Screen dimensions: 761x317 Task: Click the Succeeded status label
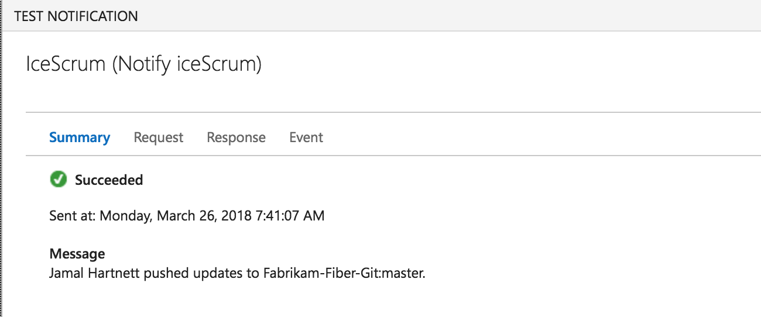(x=109, y=180)
